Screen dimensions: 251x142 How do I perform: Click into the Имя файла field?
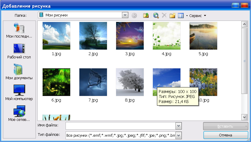click(x=121, y=126)
